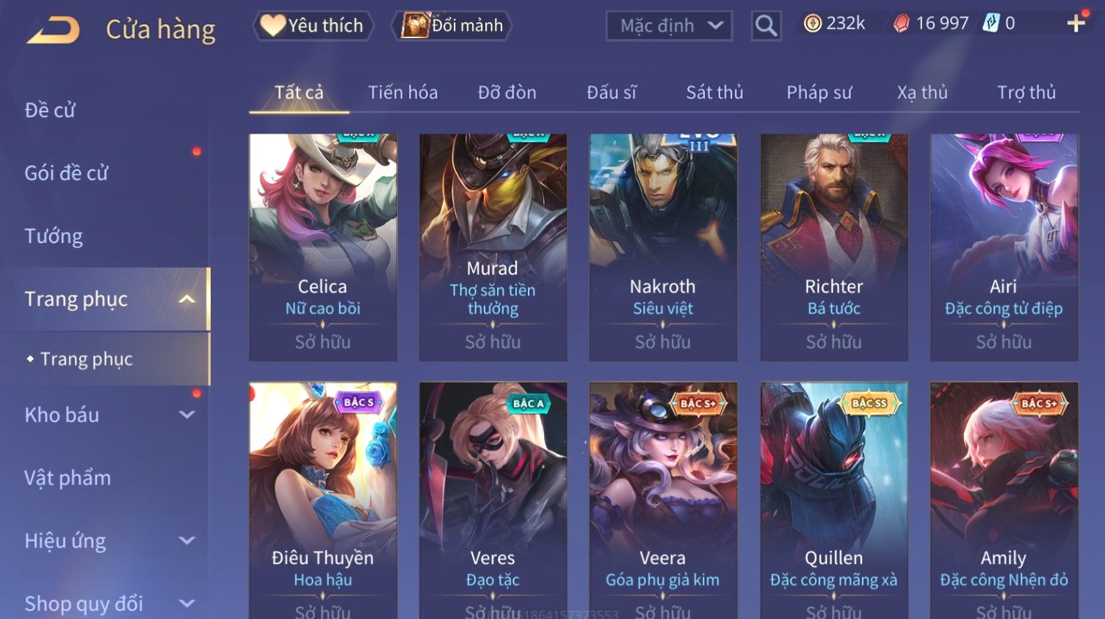This screenshot has width=1105, height=619.
Task: Tap the blue voucher currency icon
Action: tap(991, 23)
